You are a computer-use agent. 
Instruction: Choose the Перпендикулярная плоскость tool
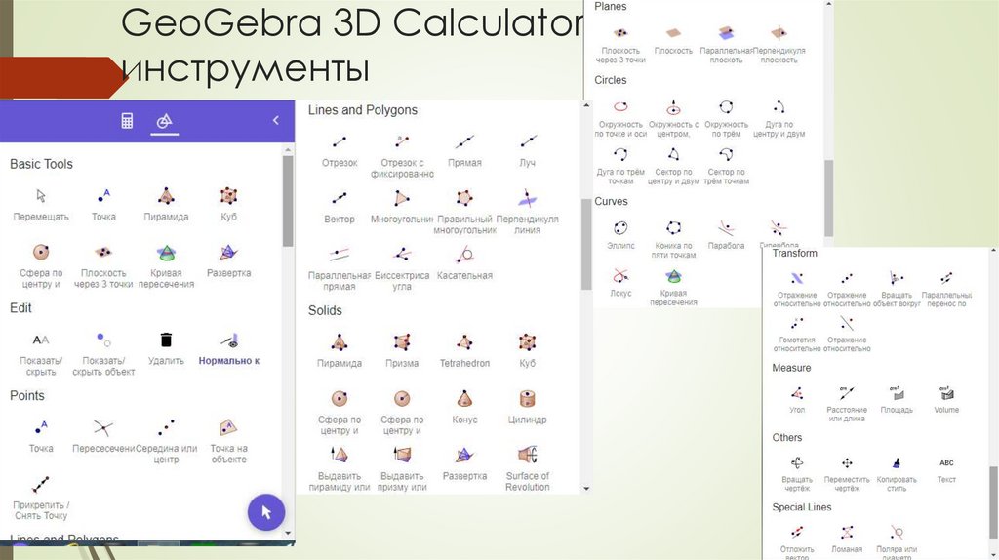click(x=779, y=43)
